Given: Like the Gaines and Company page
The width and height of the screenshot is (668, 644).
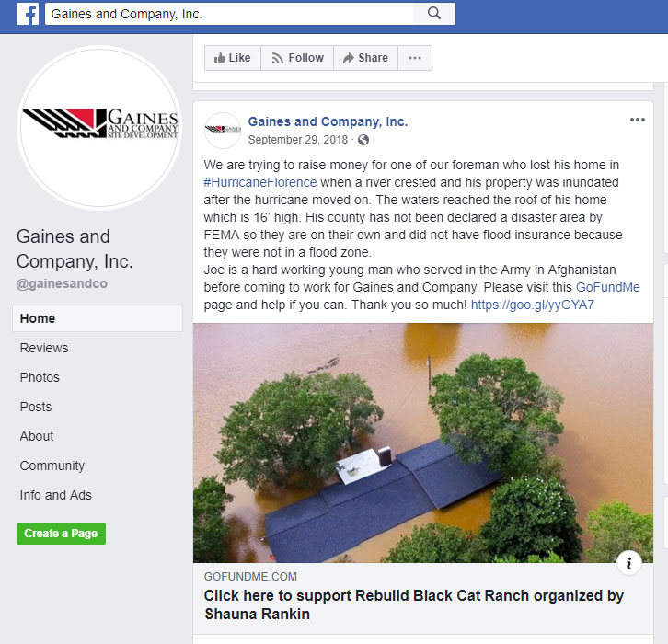Looking at the screenshot, I should pyautogui.click(x=233, y=58).
